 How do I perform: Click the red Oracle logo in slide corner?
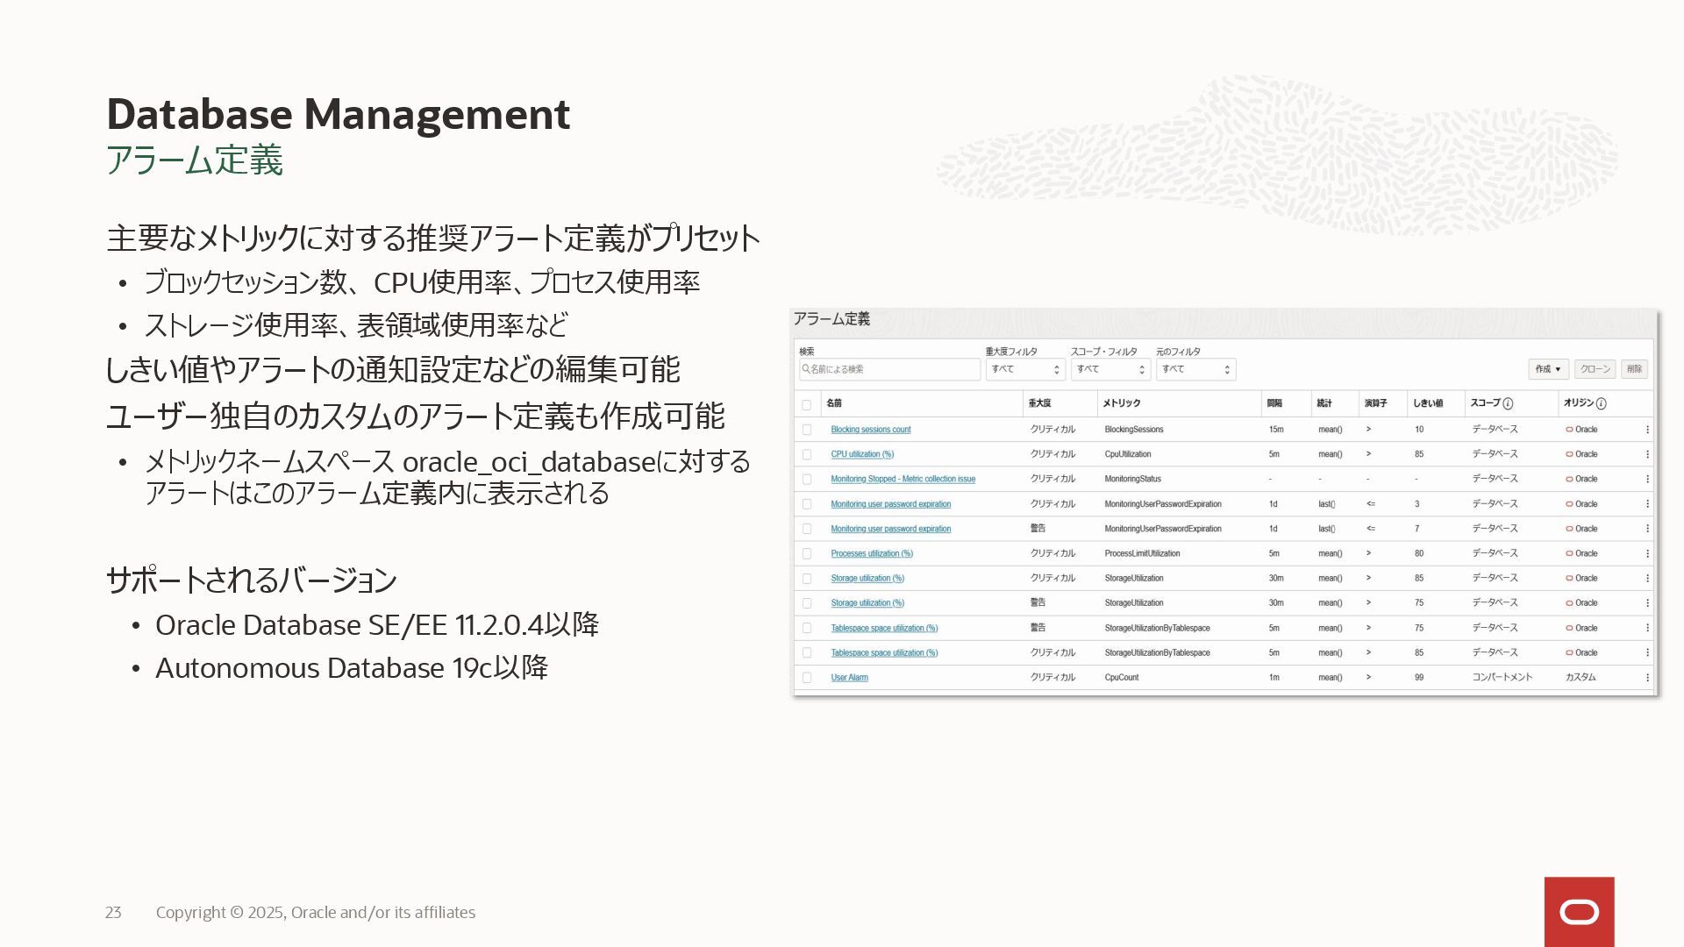tap(1579, 912)
